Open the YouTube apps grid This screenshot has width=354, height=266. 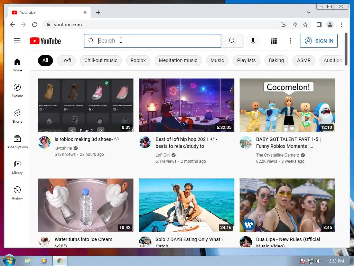tap(274, 41)
